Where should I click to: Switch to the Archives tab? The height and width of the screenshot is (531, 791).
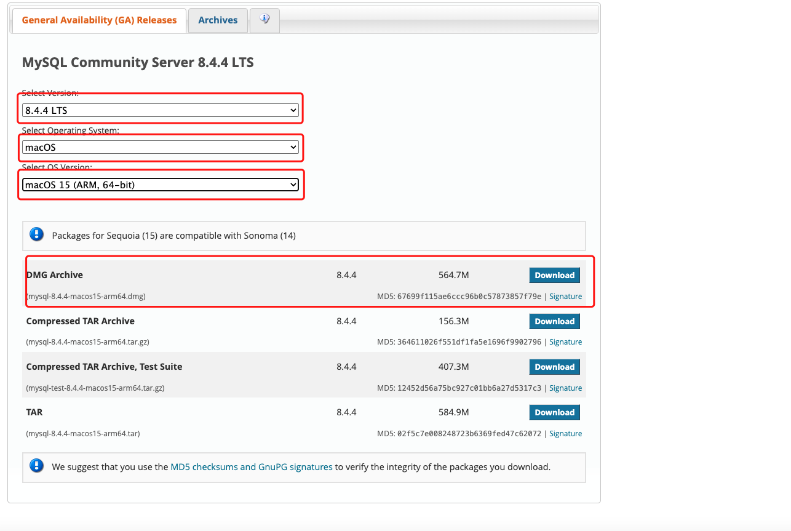pos(218,20)
